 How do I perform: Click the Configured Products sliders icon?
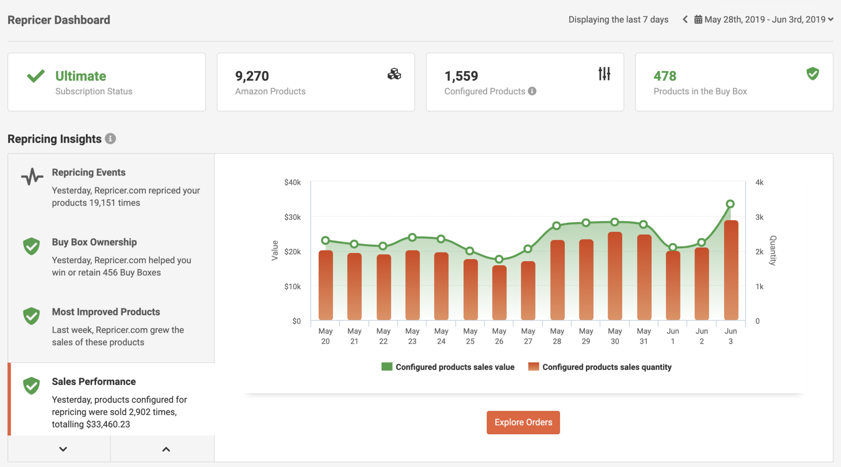pyautogui.click(x=604, y=74)
